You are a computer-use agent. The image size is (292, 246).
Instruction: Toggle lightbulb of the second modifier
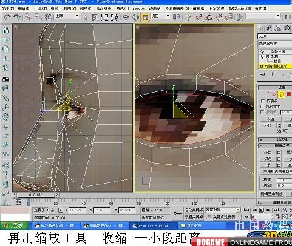262,56
